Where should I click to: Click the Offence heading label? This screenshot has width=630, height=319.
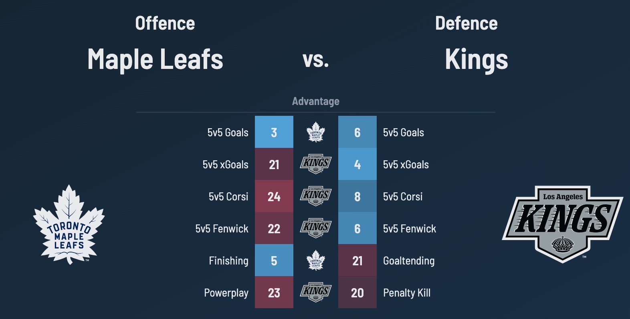[x=165, y=23]
